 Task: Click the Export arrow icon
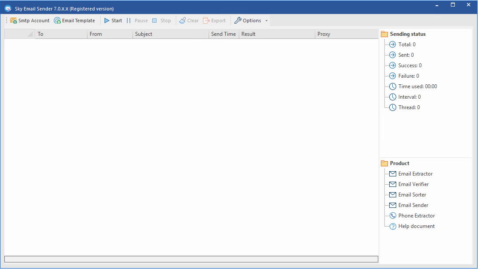(206, 21)
